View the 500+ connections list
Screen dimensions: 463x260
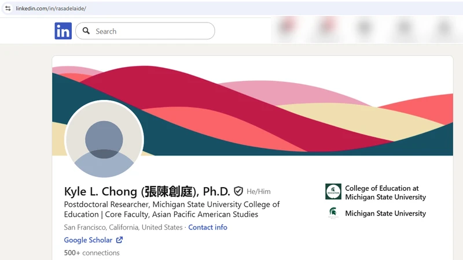pos(92,252)
